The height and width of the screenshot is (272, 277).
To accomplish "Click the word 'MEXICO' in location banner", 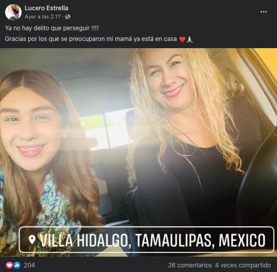I will coord(242,240).
